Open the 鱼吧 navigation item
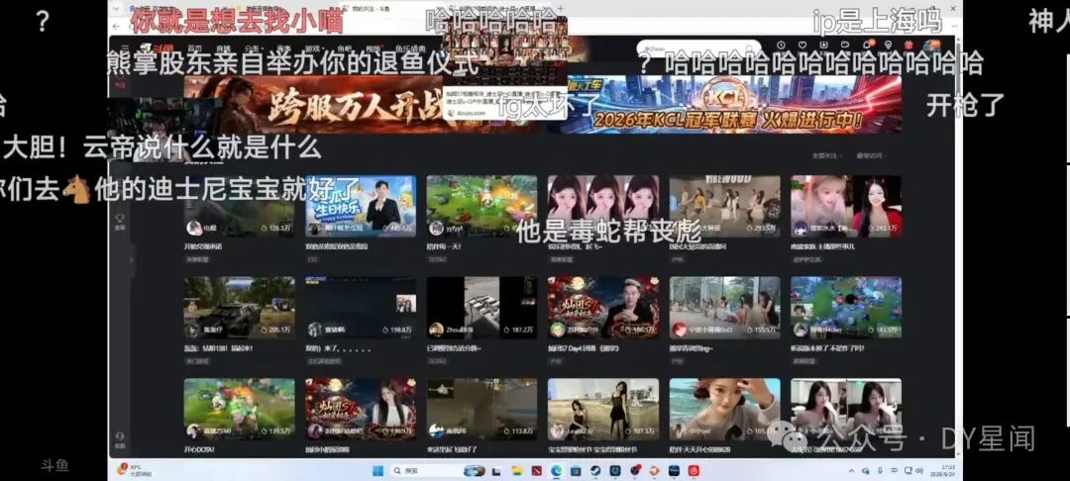Screen dimensions: 1070x481 pos(344,48)
